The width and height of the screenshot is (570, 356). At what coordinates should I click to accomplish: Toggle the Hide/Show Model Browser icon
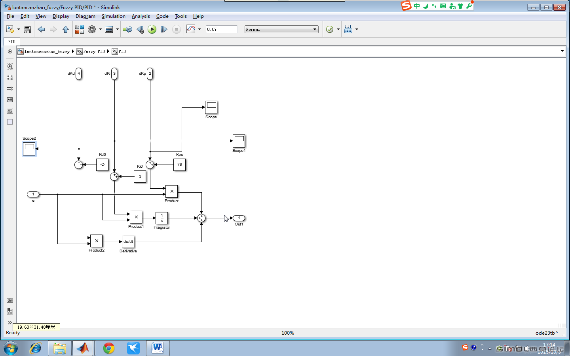(10, 51)
